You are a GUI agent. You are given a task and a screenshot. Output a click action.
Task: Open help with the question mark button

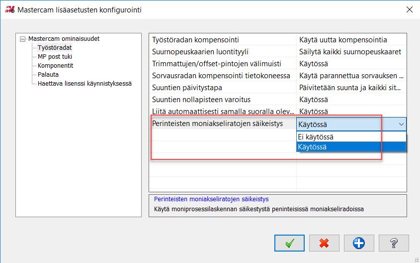pos(394,243)
